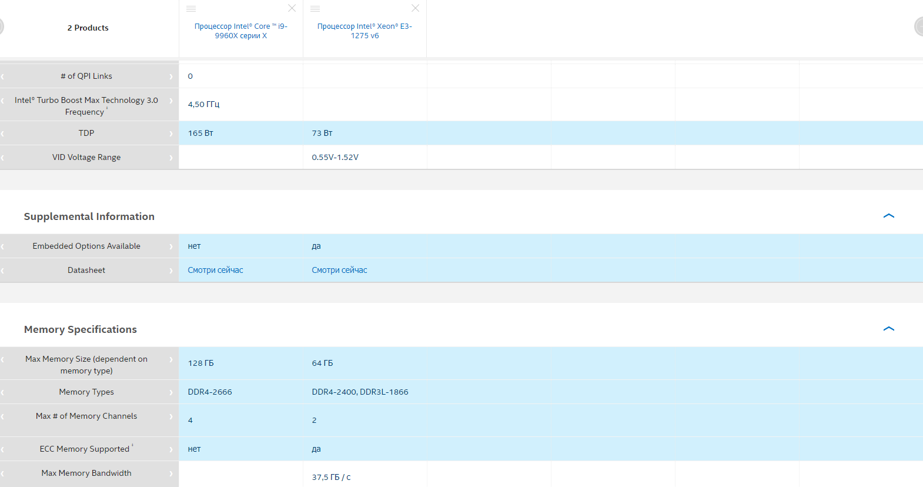Grab the drag handle above Core i9-9960X
The width and height of the screenshot is (923, 487).
coord(191,9)
